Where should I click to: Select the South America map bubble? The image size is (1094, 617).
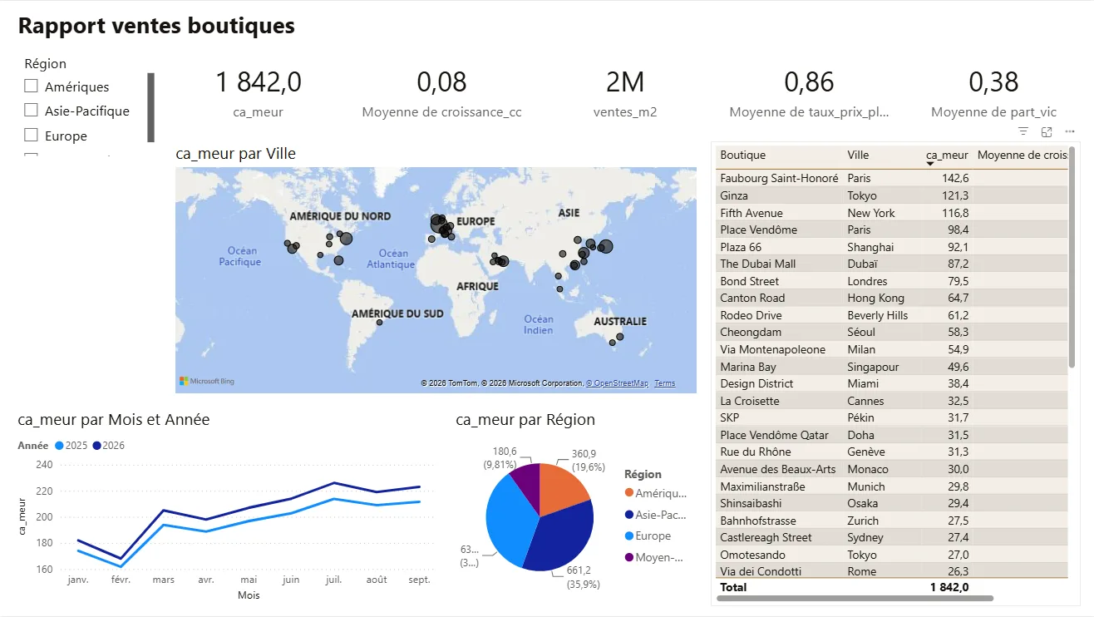click(380, 323)
